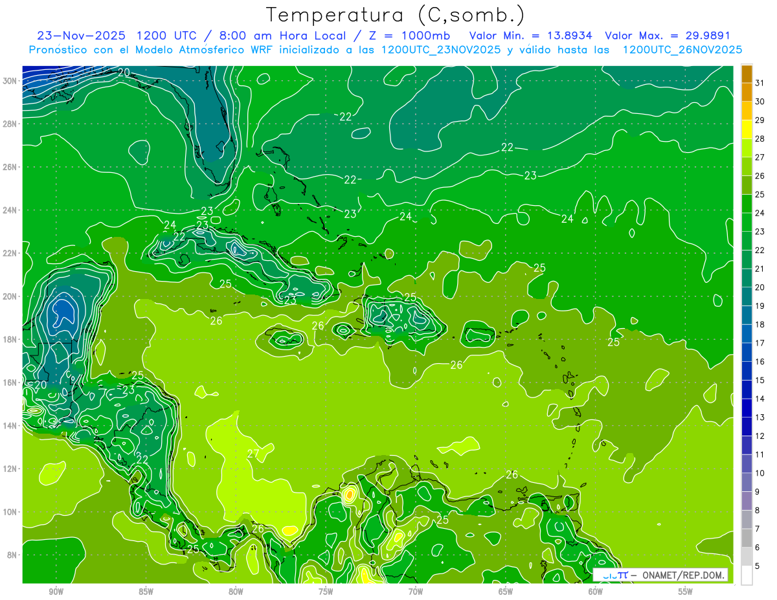Click latitude axis label "12N"

click(11, 469)
